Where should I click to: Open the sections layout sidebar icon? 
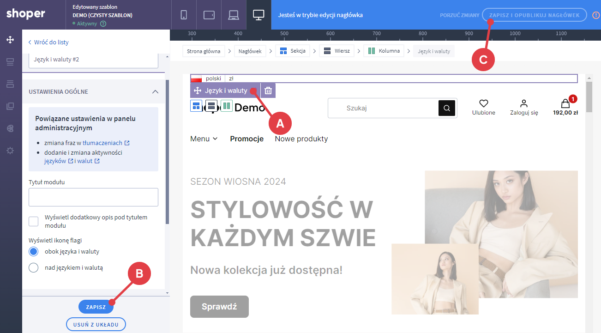(10, 62)
